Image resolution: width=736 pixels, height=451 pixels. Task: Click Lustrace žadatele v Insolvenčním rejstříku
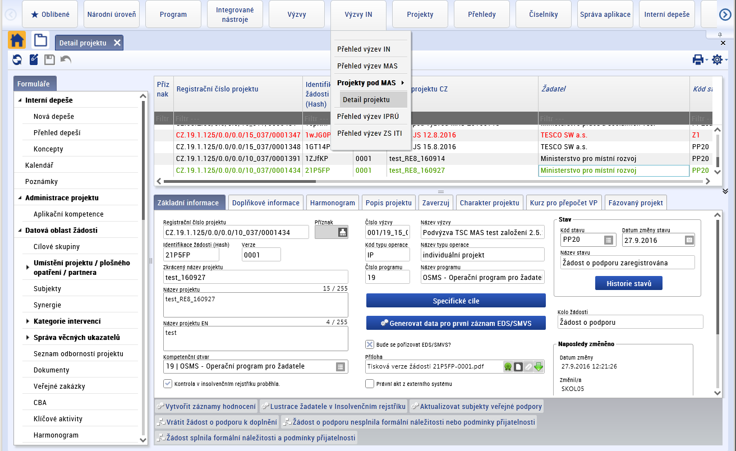tap(333, 406)
